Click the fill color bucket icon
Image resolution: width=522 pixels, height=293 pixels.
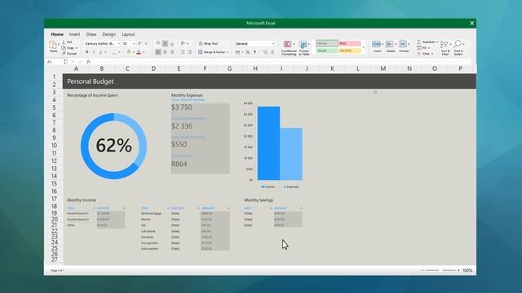129,52
